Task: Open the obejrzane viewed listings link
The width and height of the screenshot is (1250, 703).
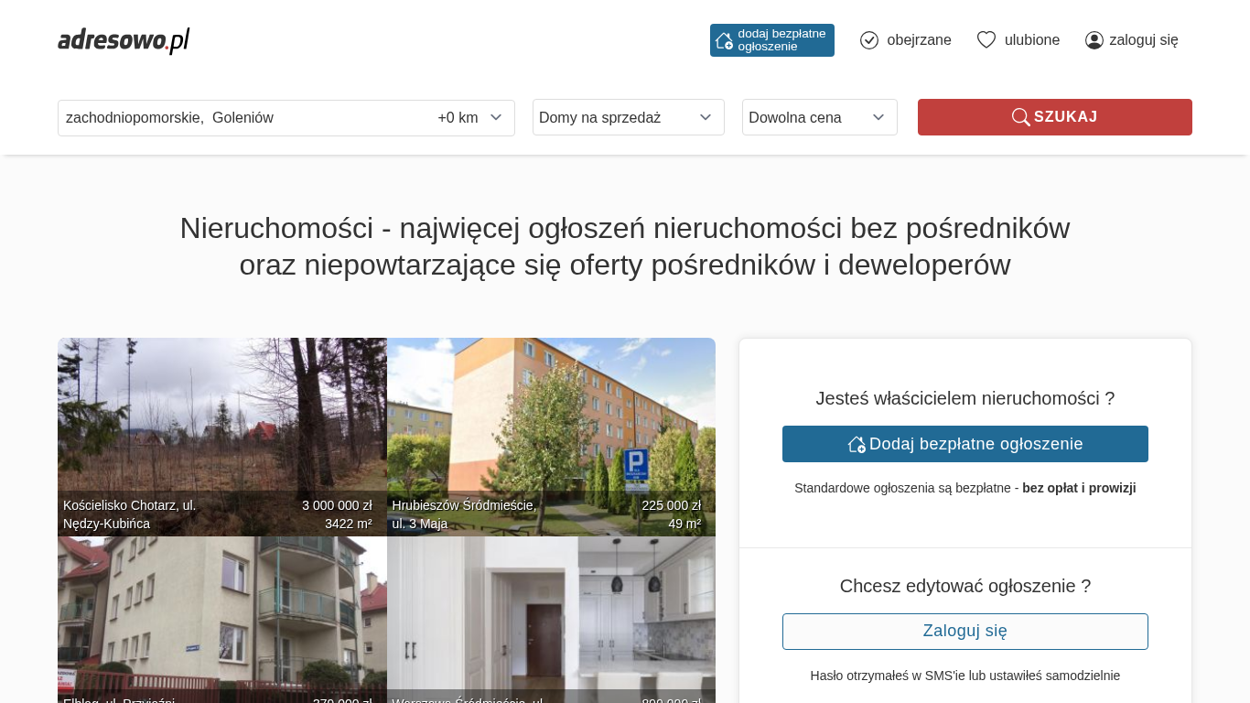Action: [x=918, y=40]
